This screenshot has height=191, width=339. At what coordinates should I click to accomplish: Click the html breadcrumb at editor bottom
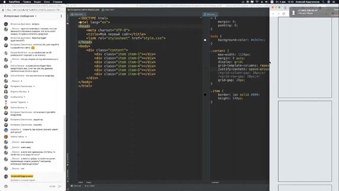(81, 183)
